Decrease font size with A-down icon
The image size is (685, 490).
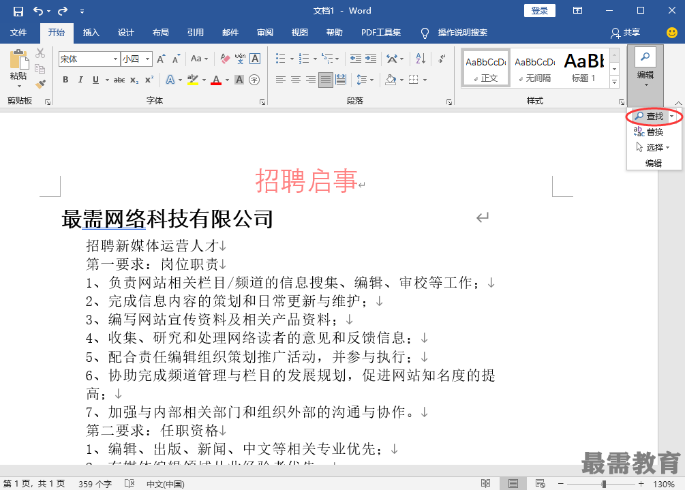click(176, 59)
